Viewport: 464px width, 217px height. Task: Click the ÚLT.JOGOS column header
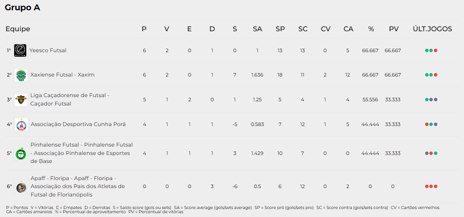(432, 29)
